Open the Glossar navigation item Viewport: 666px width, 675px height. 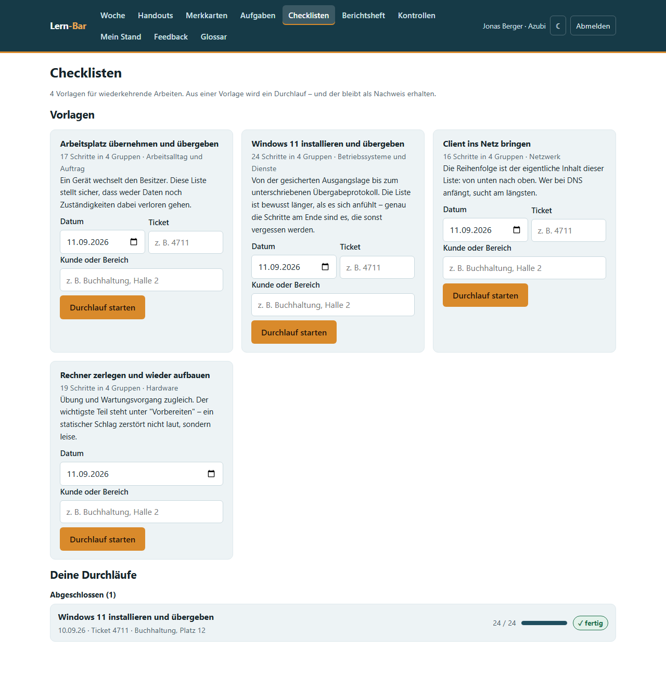[x=214, y=37]
